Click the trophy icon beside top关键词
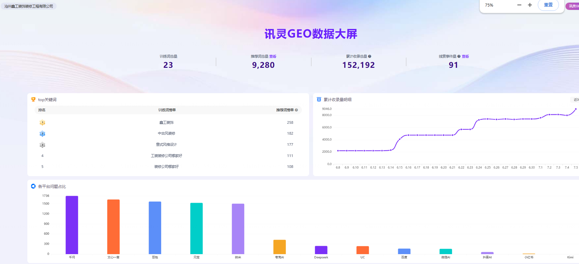This screenshot has height=264, width=579. tap(33, 99)
